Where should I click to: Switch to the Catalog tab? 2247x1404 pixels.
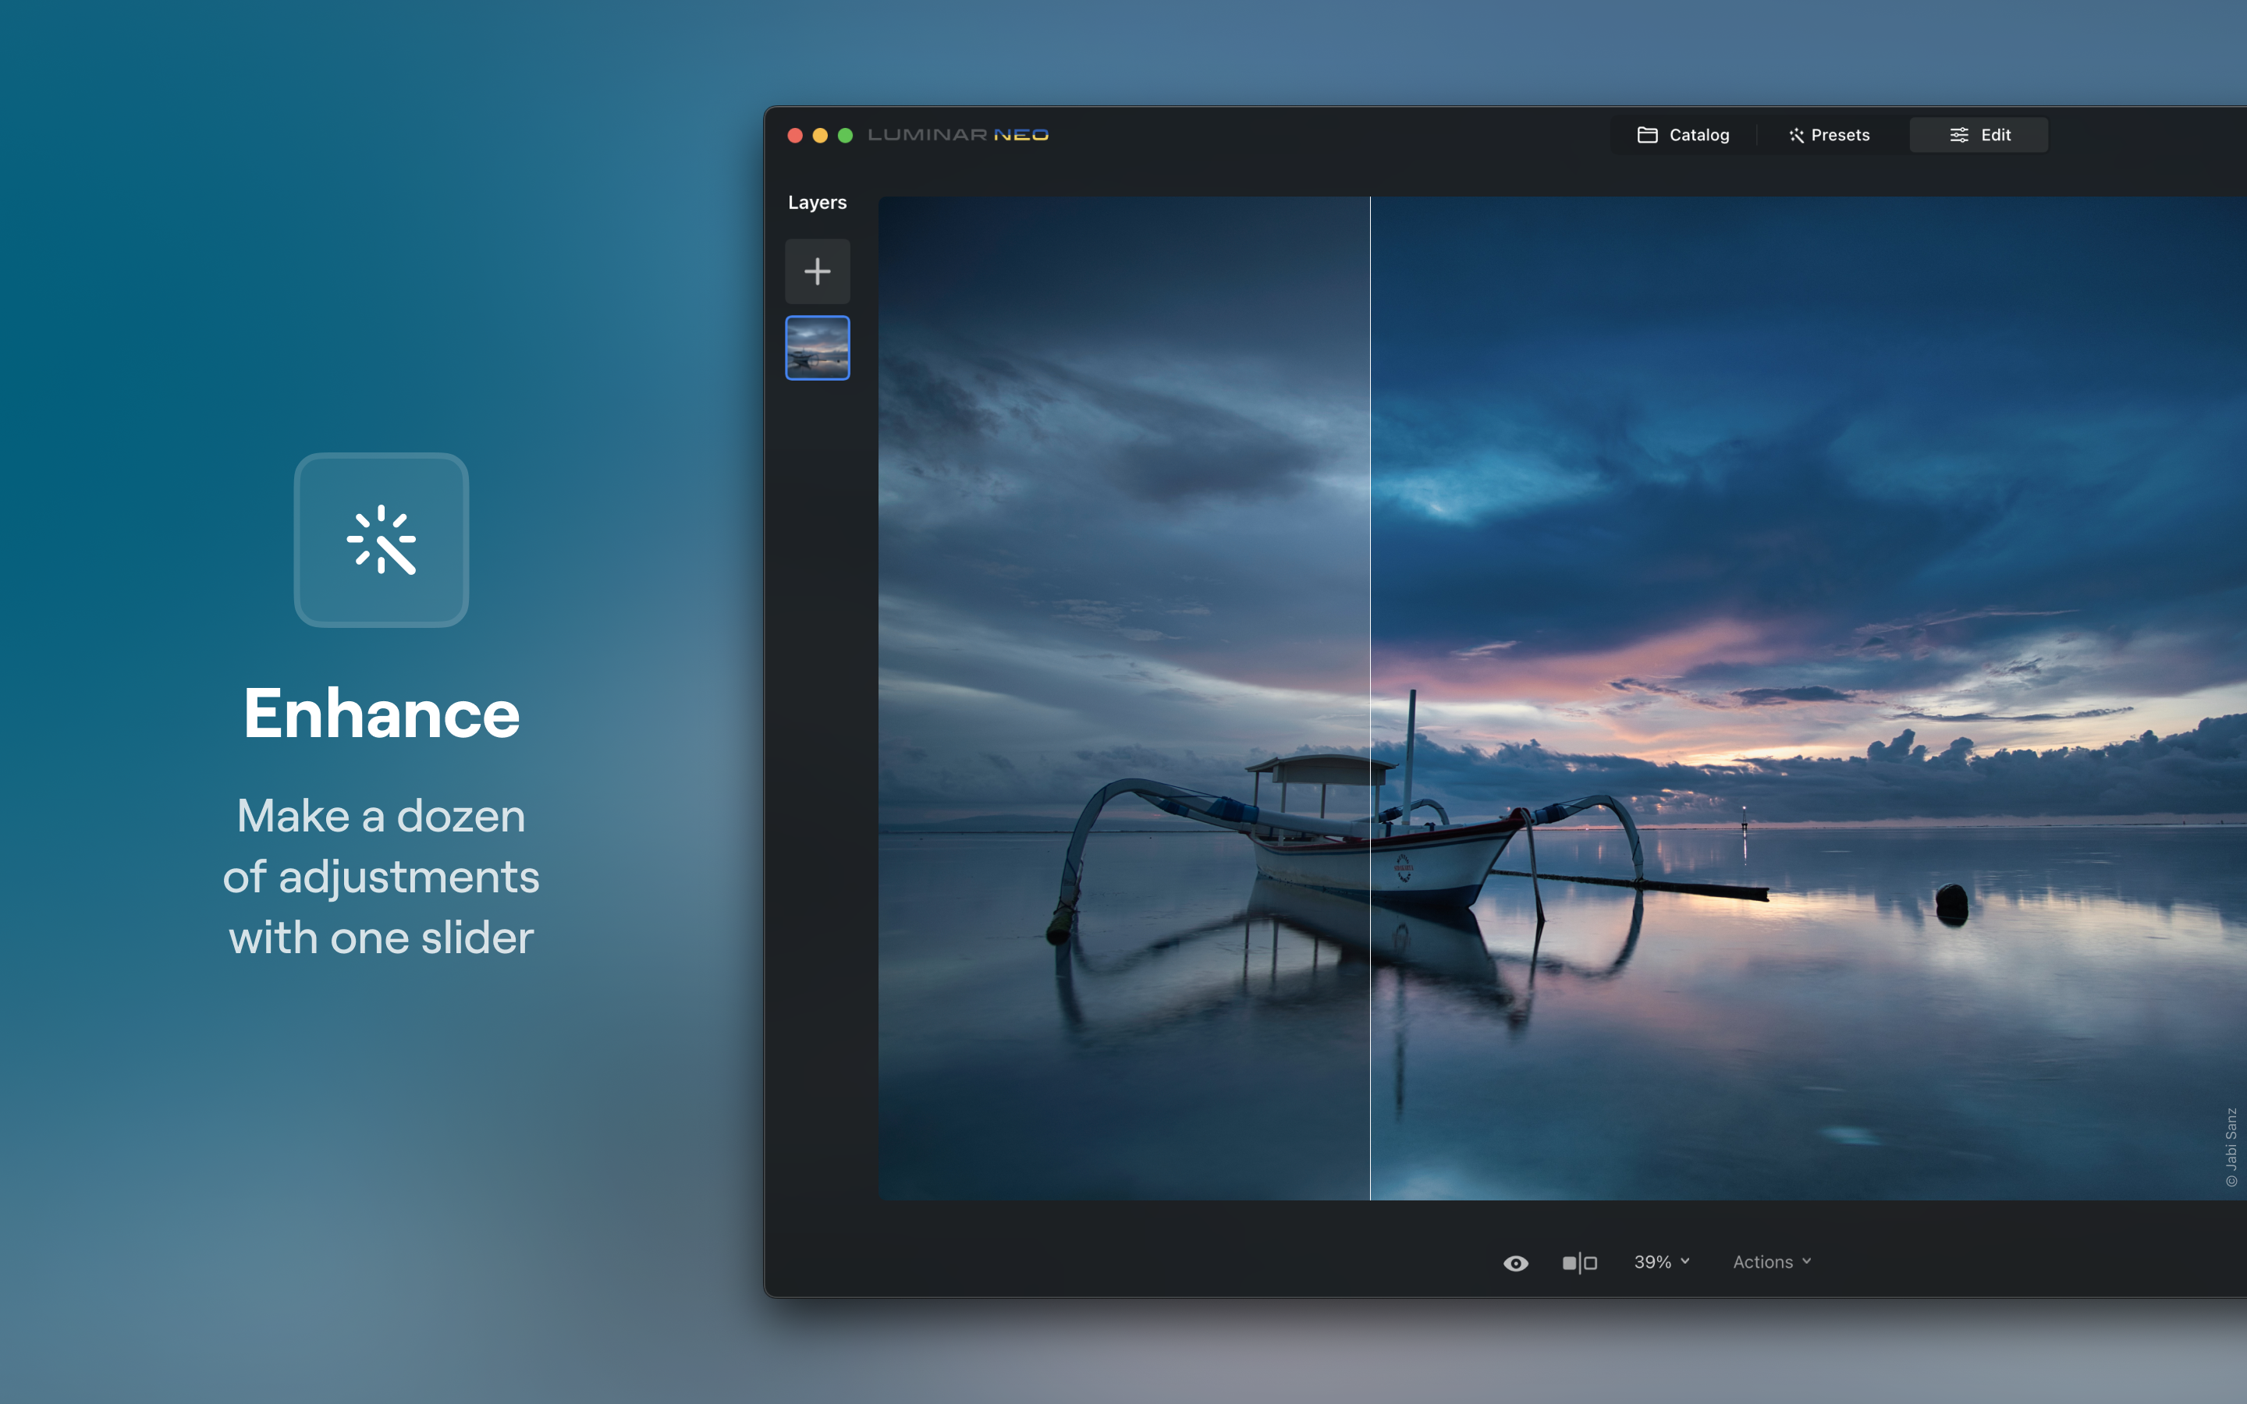coord(1684,135)
